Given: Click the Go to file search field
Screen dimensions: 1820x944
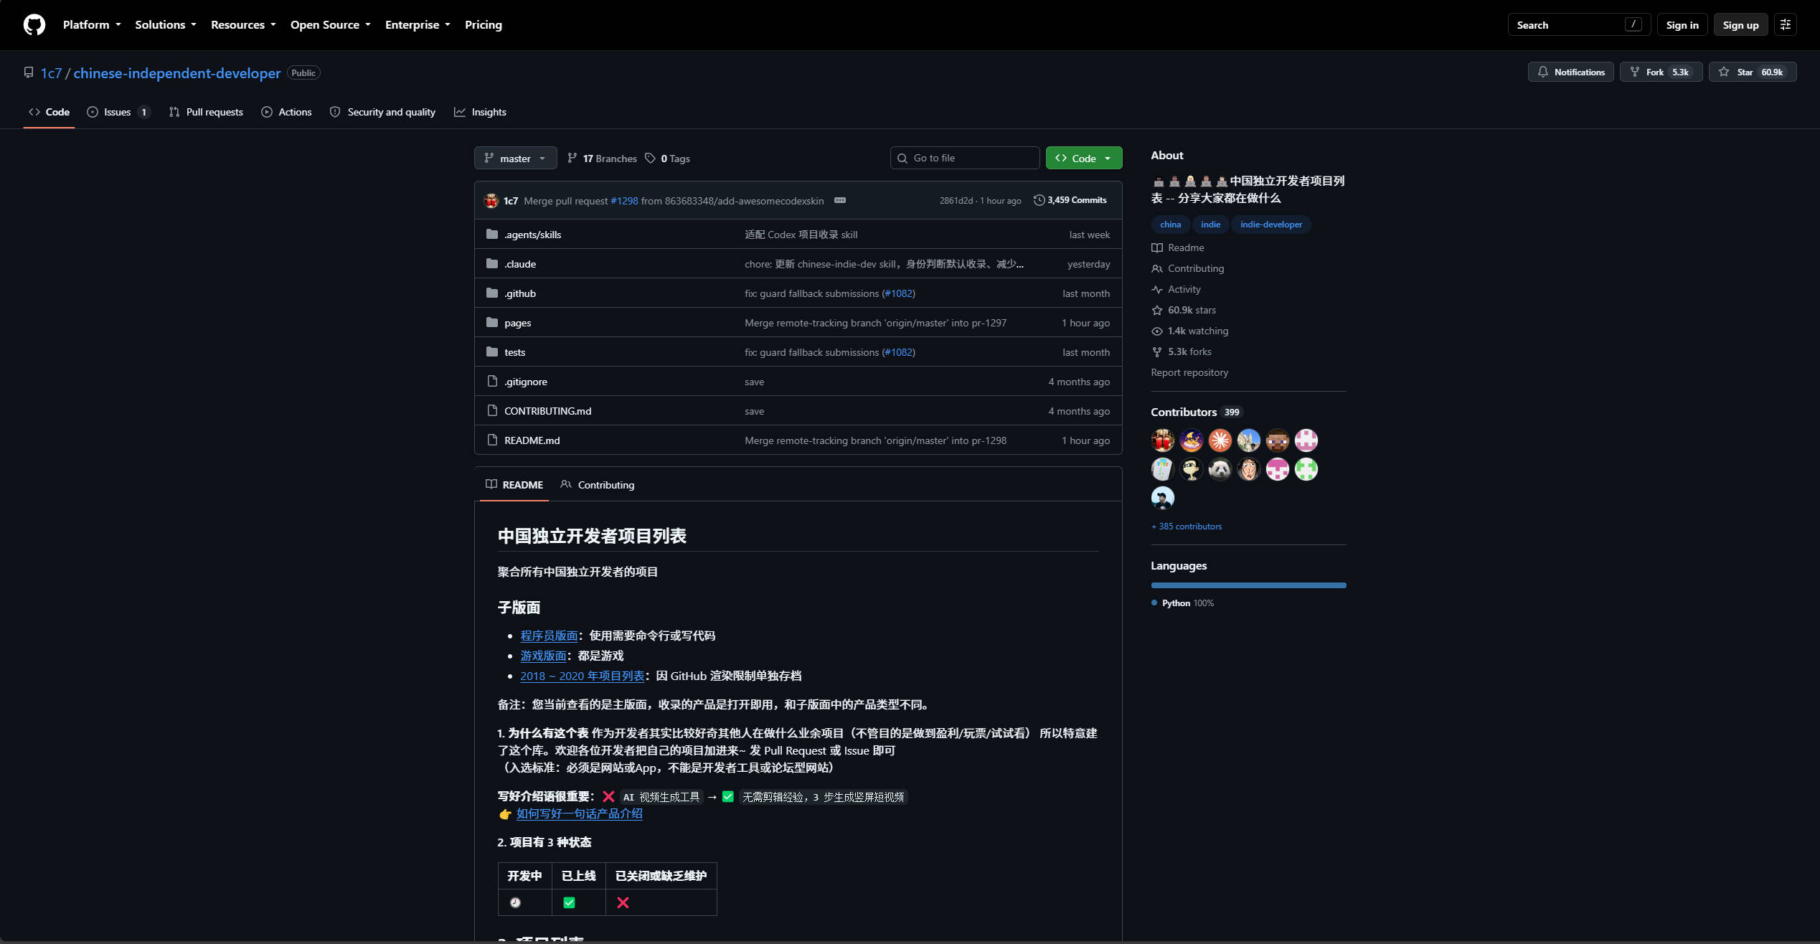Looking at the screenshot, I should pos(965,159).
